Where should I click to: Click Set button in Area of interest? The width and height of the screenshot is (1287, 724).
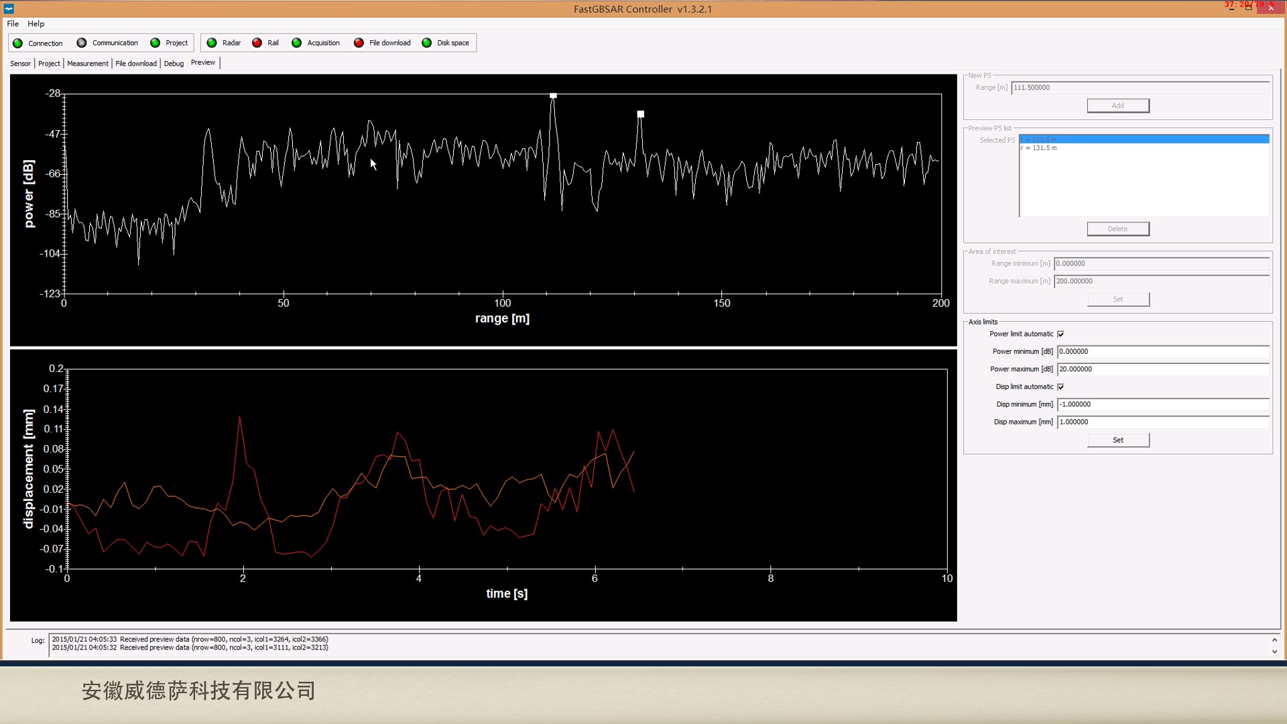1118,300
